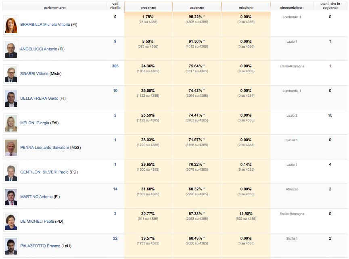Open PENNA Leonardo Salvatore profile link
Viewport: 349px width, 259px height.
pyautogui.click(x=44, y=148)
